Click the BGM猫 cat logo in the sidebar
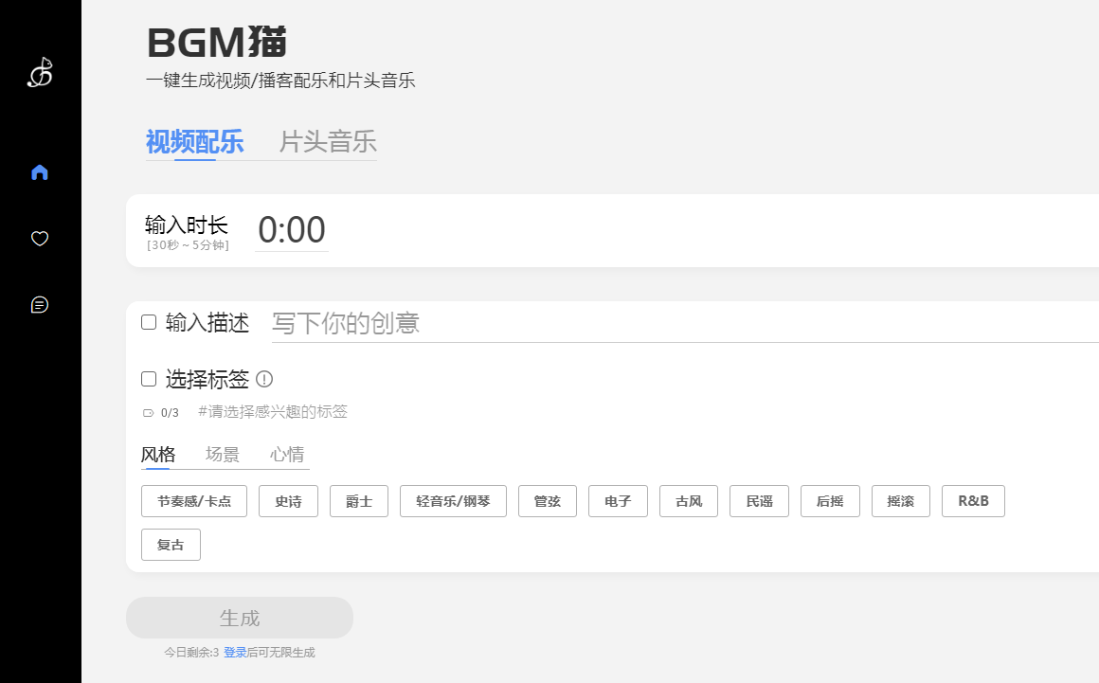 (x=39, y=72)
